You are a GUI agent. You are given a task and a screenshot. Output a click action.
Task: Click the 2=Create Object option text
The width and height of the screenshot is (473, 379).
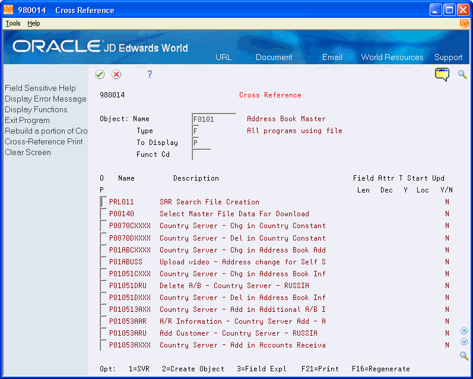[193, 369]
